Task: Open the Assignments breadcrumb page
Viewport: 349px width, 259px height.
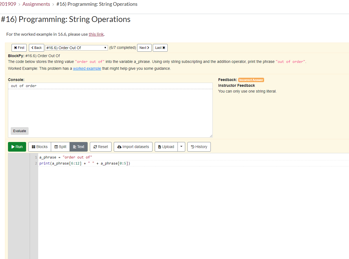Action: pos(36,4)
